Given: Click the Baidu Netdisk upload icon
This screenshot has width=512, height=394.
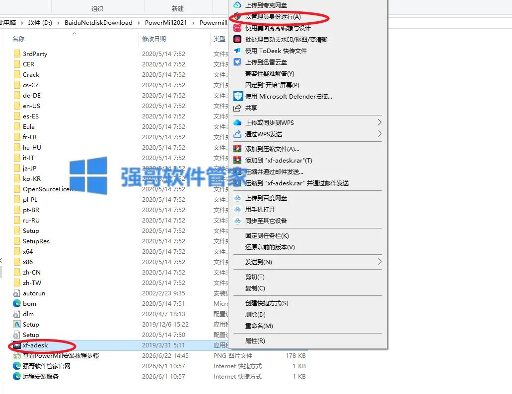Looking at the screenshot, I should (237, 198).
